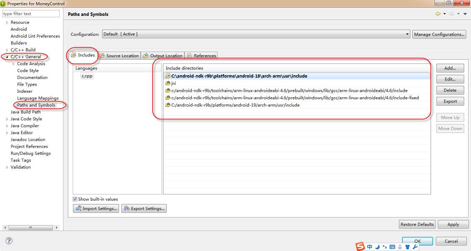The width and height of the screenshot is (471, 251).
Task: Select Android Lint Preferences item
Action: (35, 36)
